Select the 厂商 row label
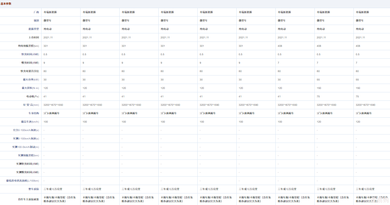This screenshot has height=205, width=390. pos(36,12)
